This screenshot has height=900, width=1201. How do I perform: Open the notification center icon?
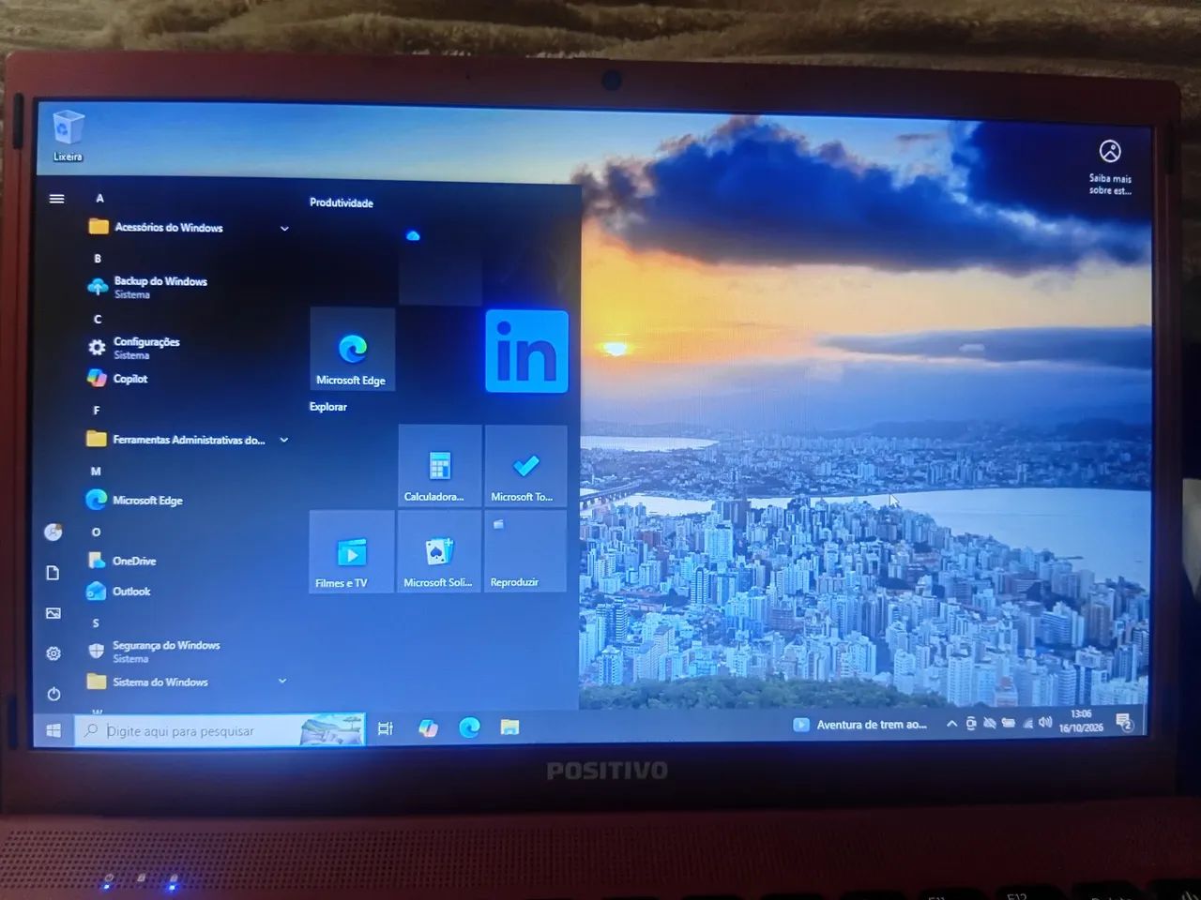[x=1124, y=722]
